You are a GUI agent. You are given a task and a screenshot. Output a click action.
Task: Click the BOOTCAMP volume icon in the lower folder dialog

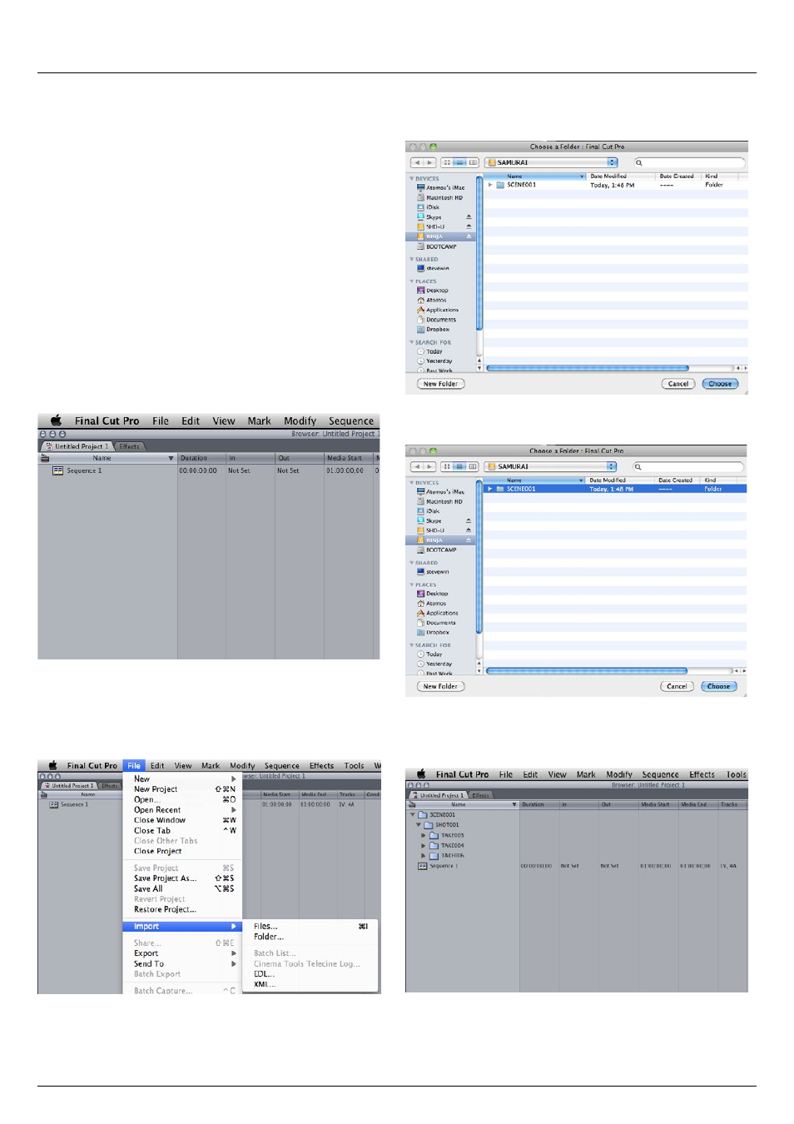click(x=421, y=550)
